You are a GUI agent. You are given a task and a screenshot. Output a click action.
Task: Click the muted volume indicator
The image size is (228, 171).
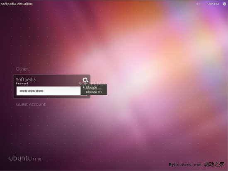pyautogui.click(x=198, y=4)
